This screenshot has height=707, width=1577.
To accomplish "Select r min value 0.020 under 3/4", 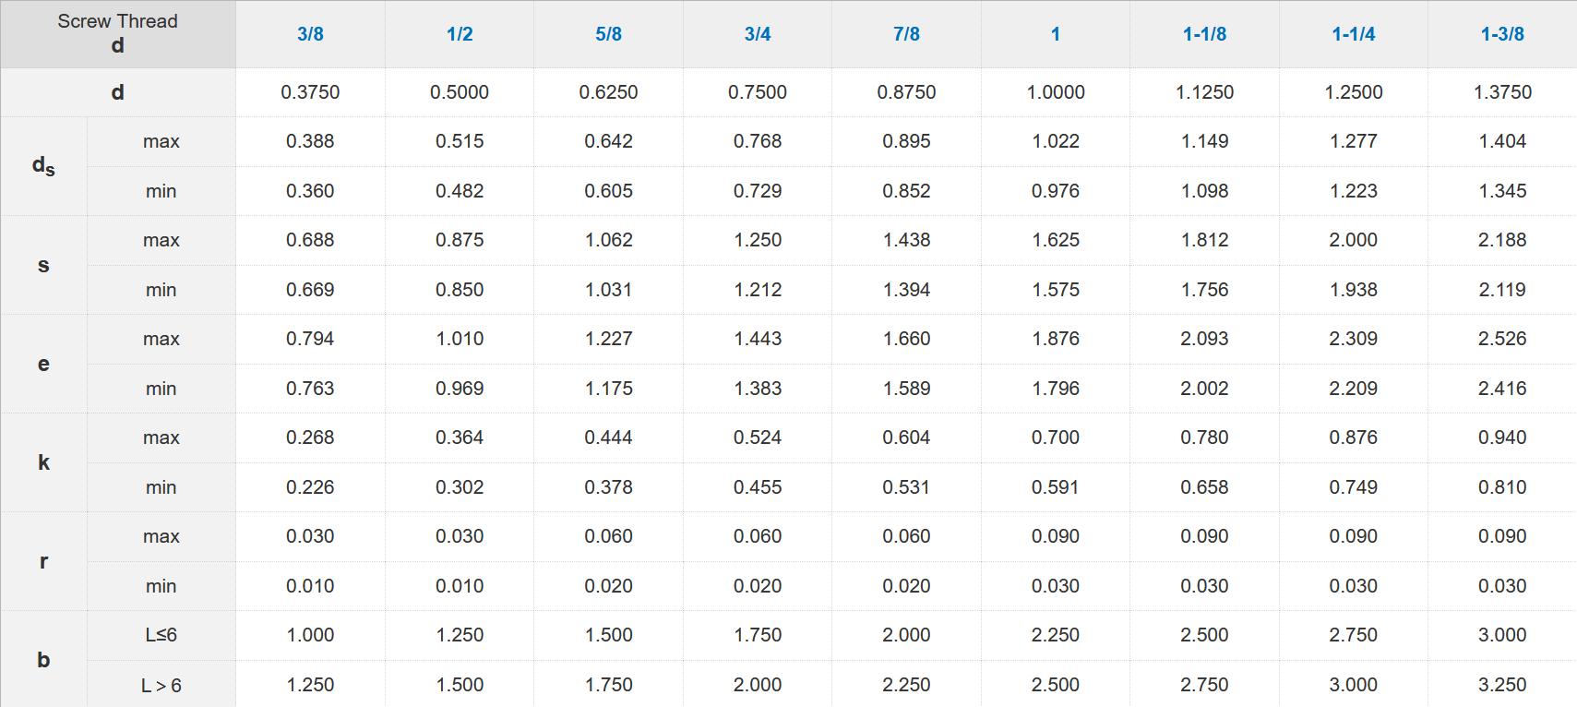I will tap(758, 586).
